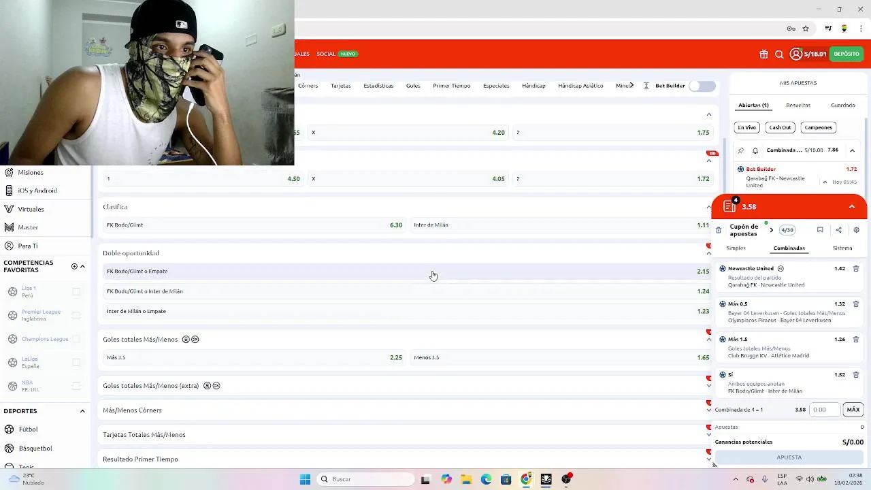Open Windows Start menu
This screenshot has height=490, width=871.
coord(305,479)
